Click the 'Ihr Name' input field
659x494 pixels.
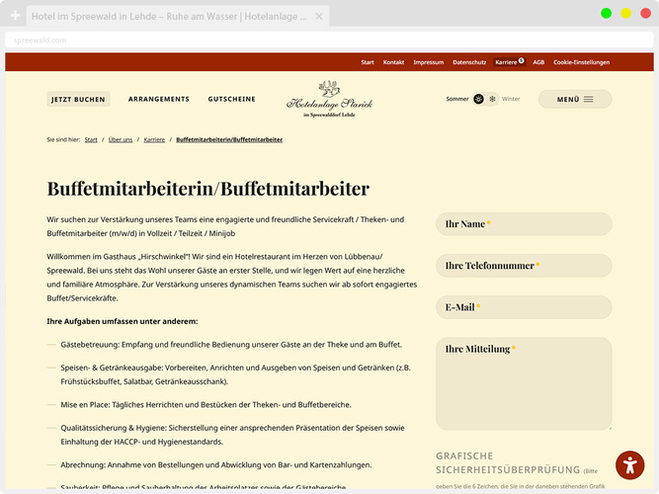(524, 224)
